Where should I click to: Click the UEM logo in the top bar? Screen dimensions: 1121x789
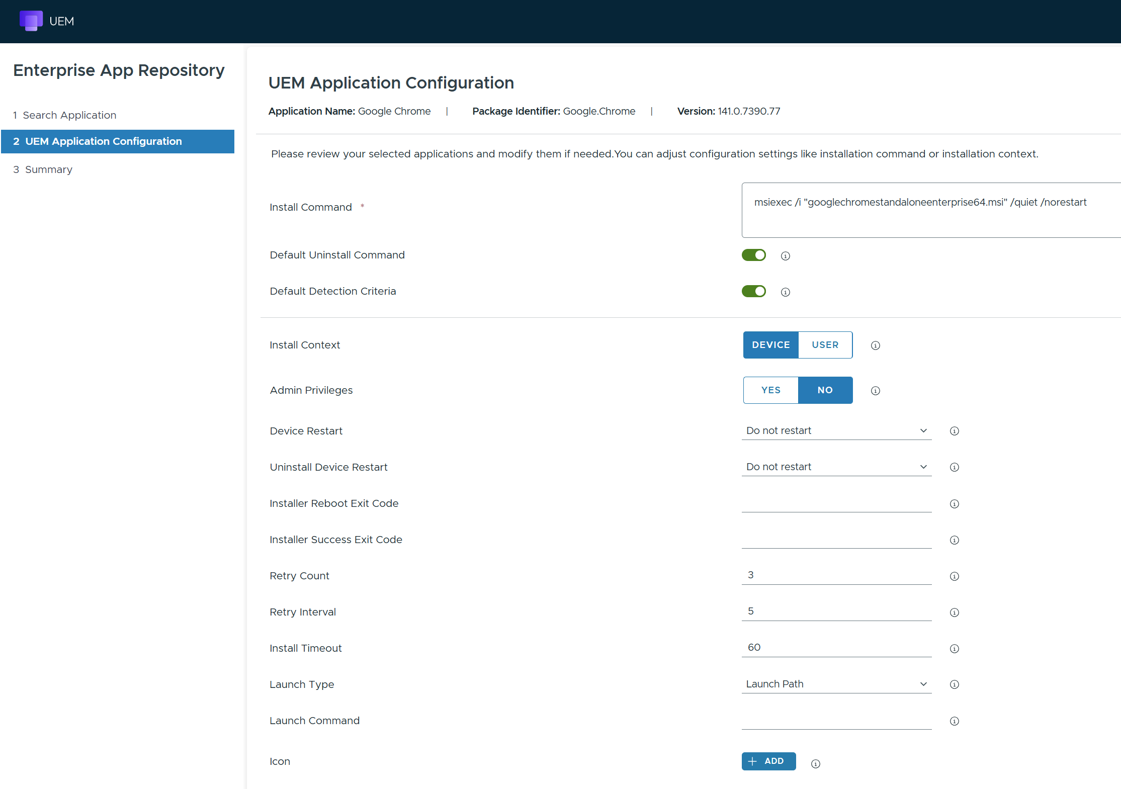31,21
